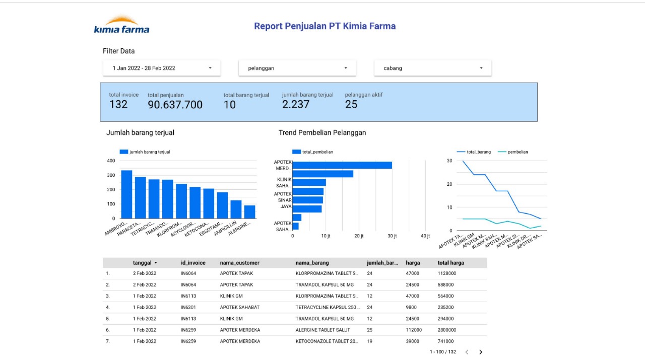Image resolution: width=645 pixels, height=364 pixels.
Task: Click the id_invoice column header
Action: pos(193,263)
